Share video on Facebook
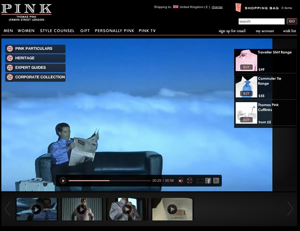The image size is (300, 231). pyautogui.click(x=208, y=180)
